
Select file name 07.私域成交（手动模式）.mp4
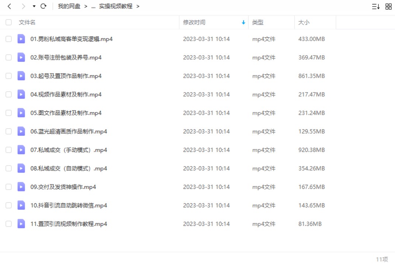click(x=69, y=150)
